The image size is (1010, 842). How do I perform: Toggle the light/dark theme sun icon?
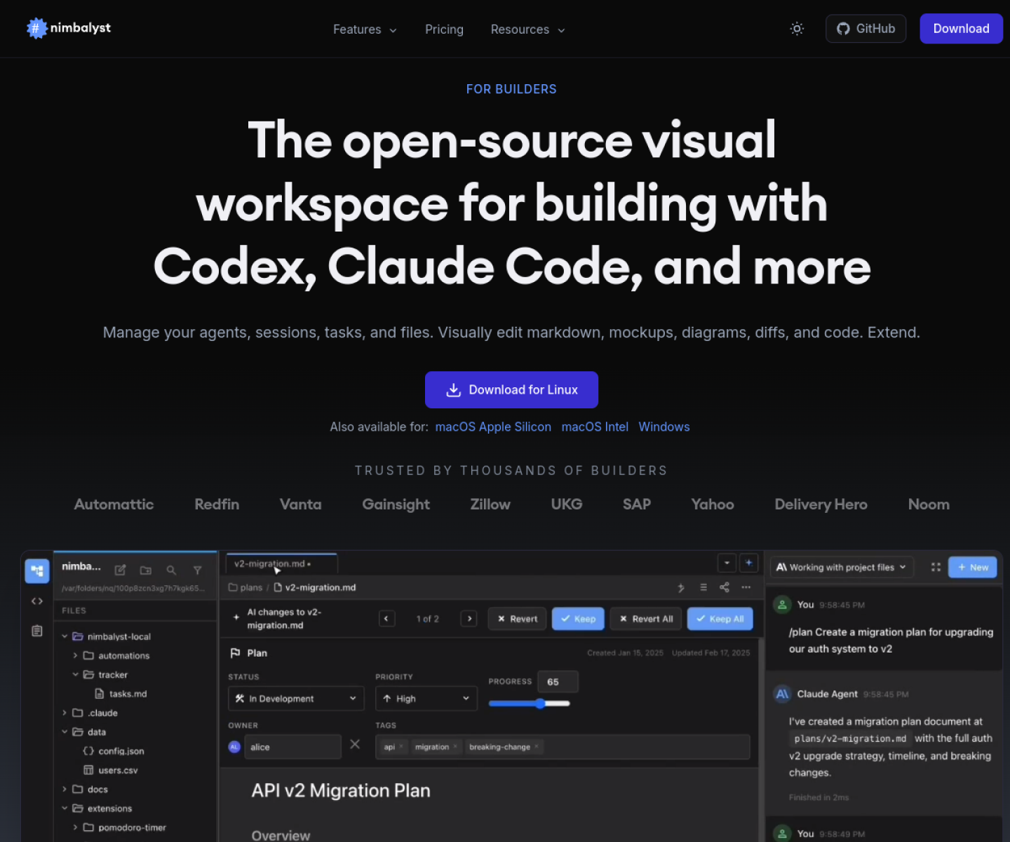pos(797,29)
